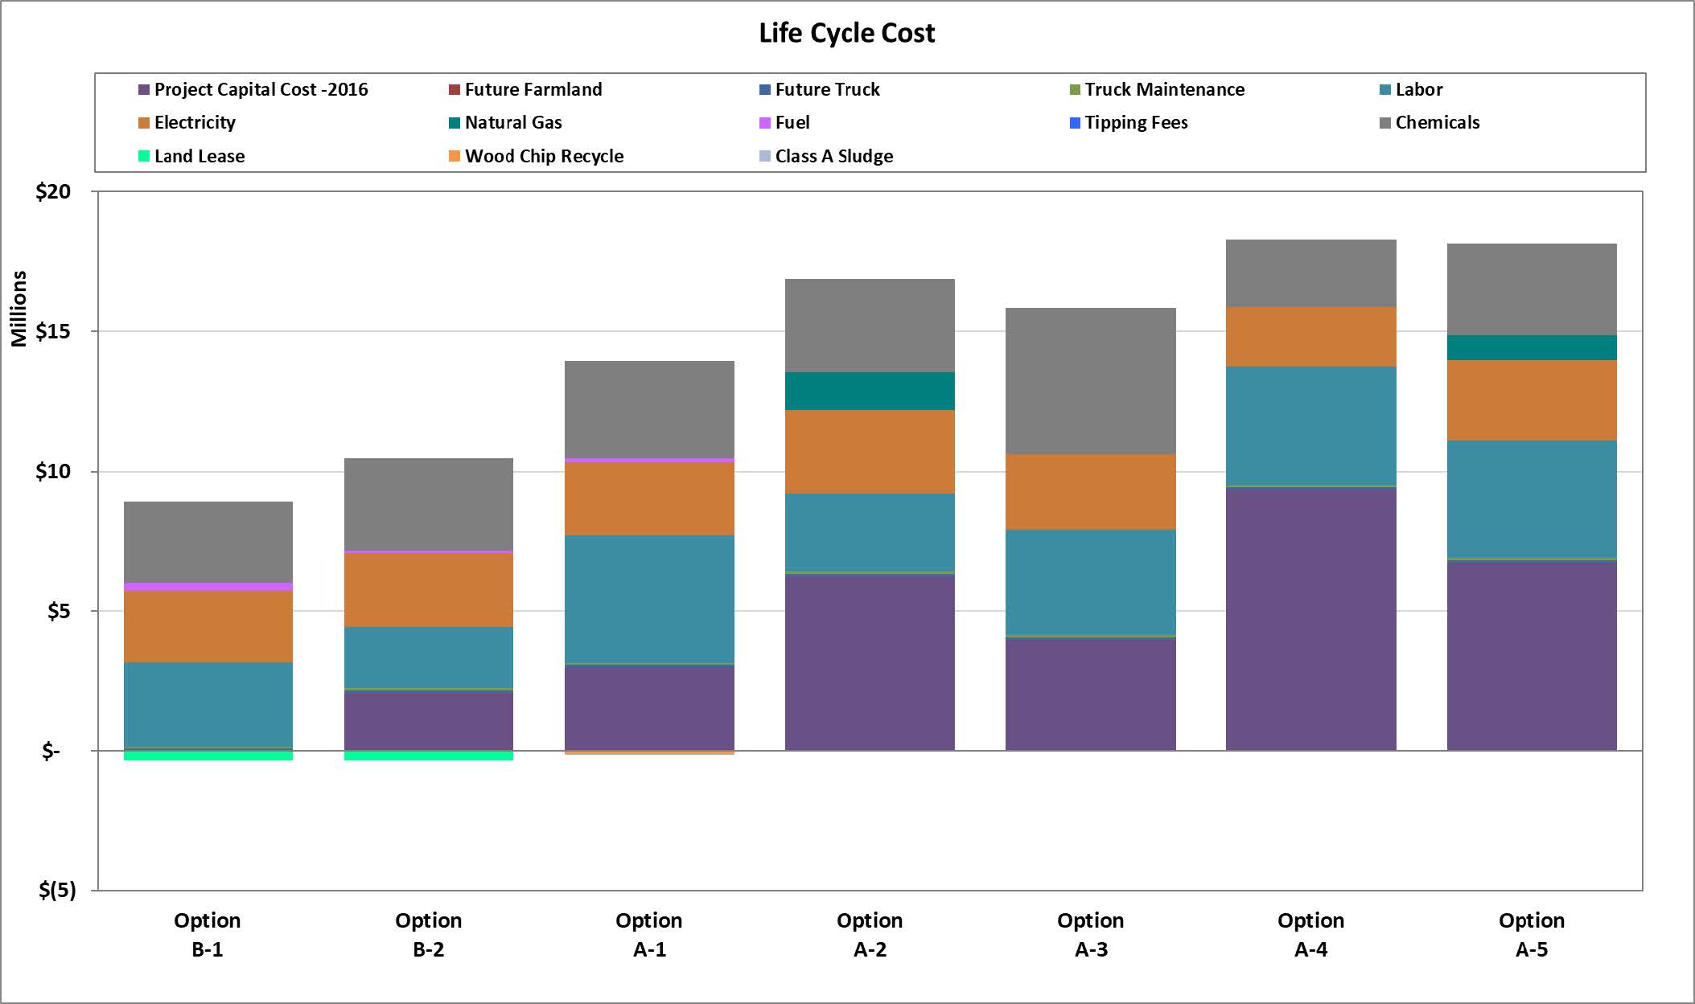The width and height of the screenshot is (1695, 1004).
Task: Click the Truck Maintenance legend marker
Action: pos(1075,89)
